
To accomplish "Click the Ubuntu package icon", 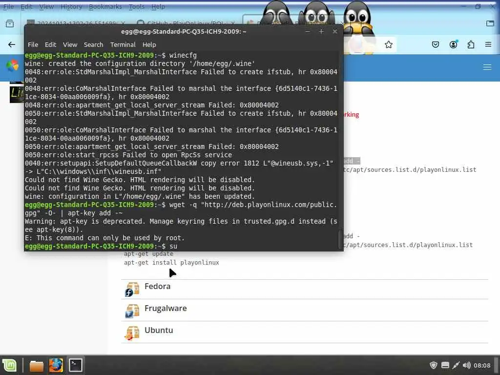I will [132, 333].
